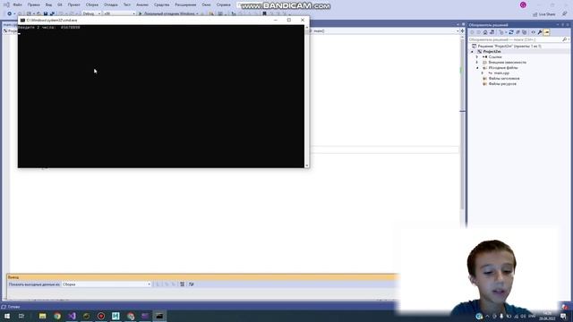Click the console window vertical scrollbar
Viewport: 573px width, 322px height.
[306, 97]
